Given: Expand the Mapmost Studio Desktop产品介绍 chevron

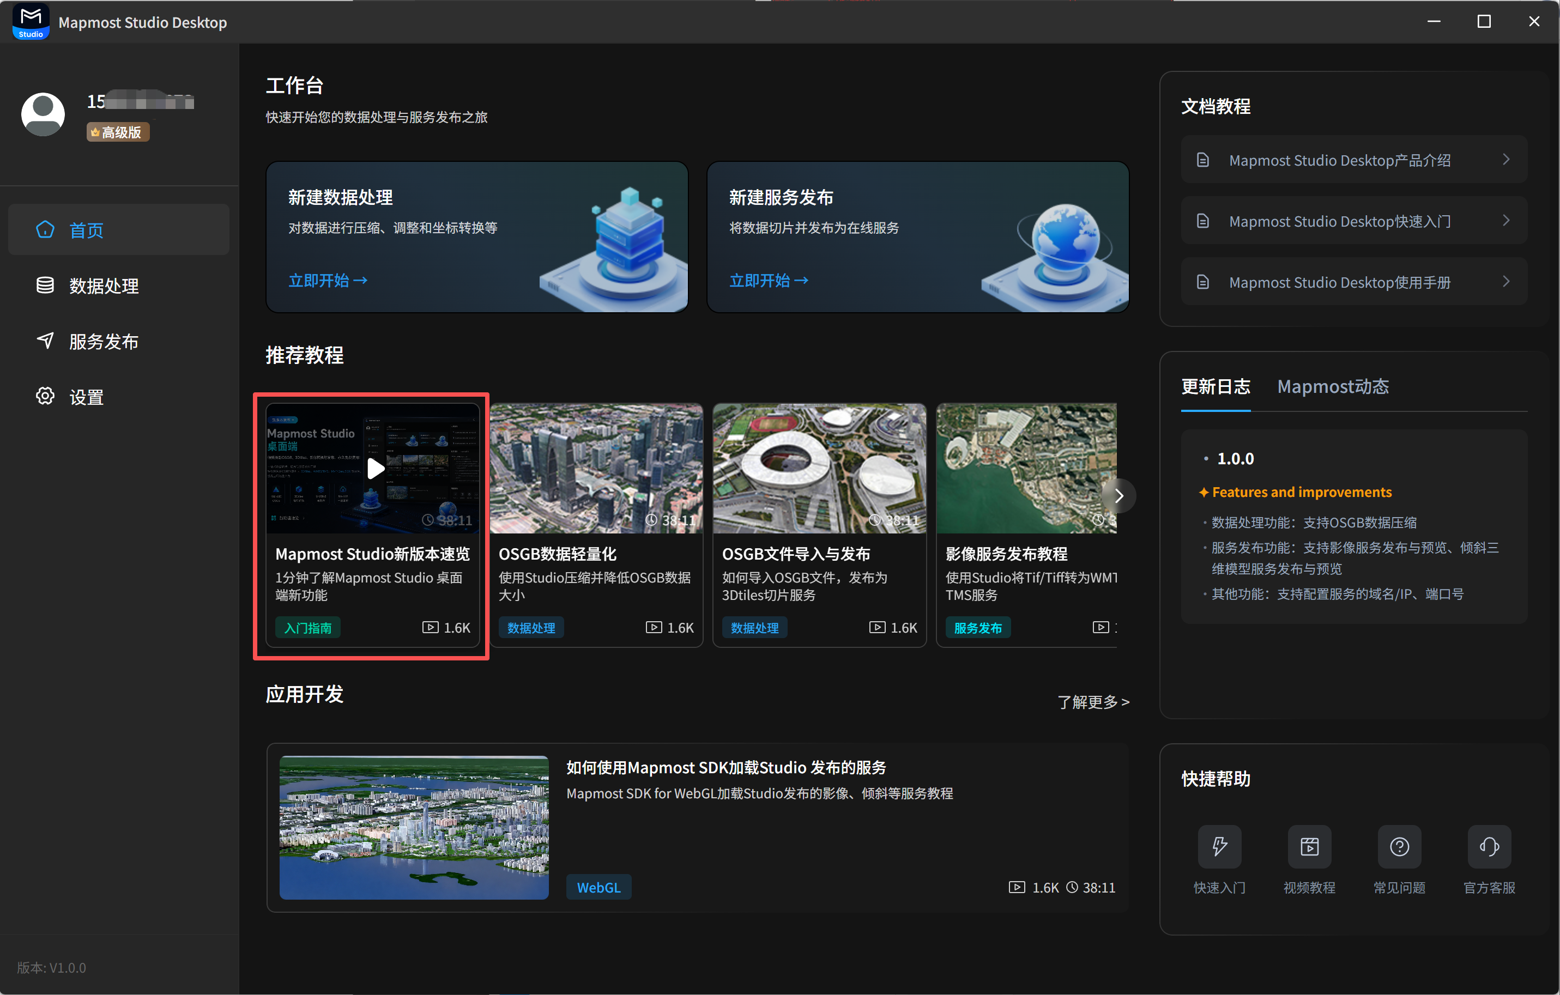Looking at the screenshot, I should point(1506,159).
